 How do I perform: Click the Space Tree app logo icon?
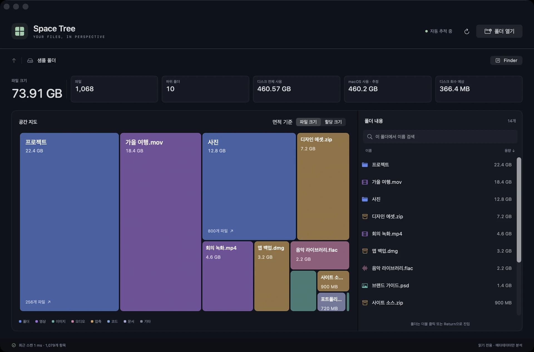[x=19, y=31]
